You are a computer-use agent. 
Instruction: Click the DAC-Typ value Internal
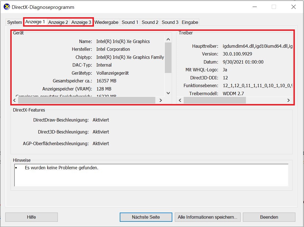pos(104,65)
